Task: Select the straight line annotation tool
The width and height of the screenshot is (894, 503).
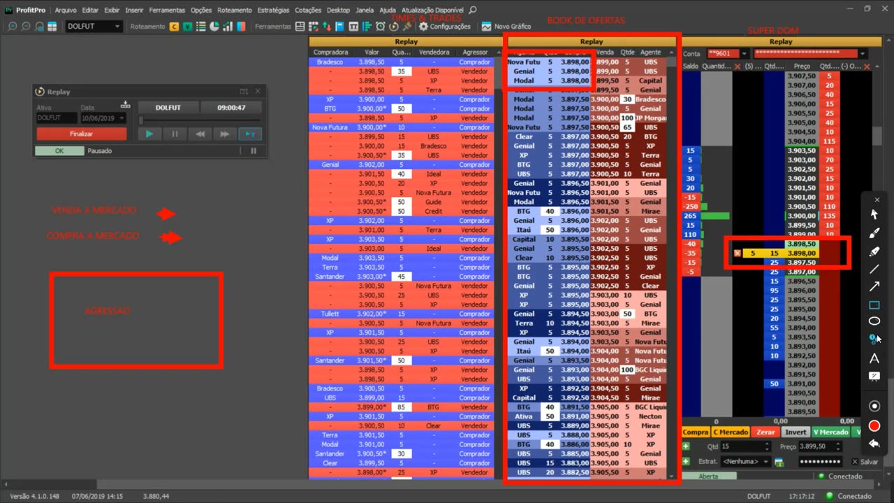Action: (874, 269)
